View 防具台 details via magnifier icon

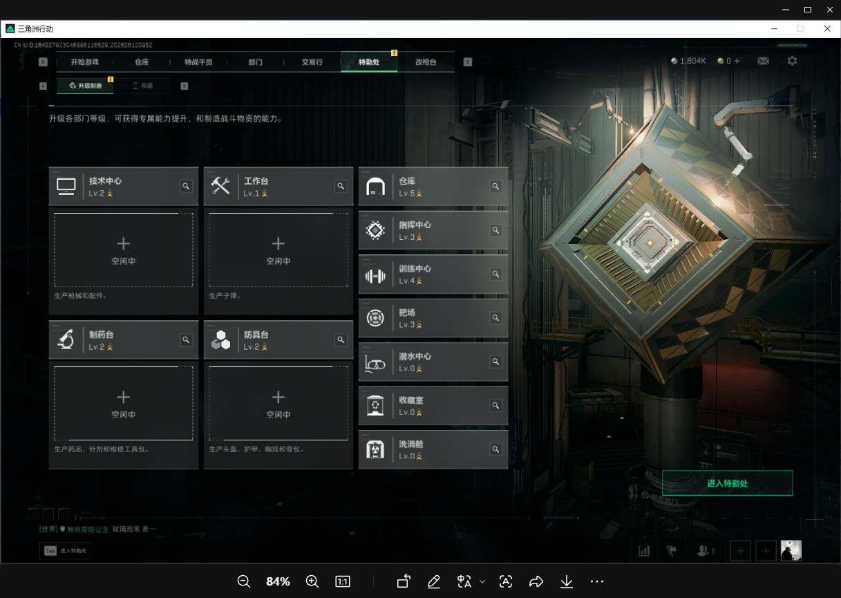[341, 339]
